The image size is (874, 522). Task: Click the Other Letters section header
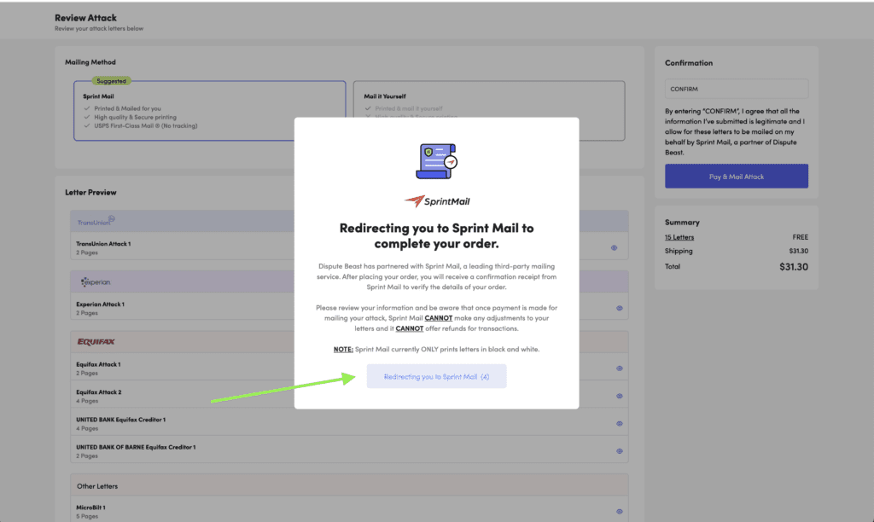point(96,486)
